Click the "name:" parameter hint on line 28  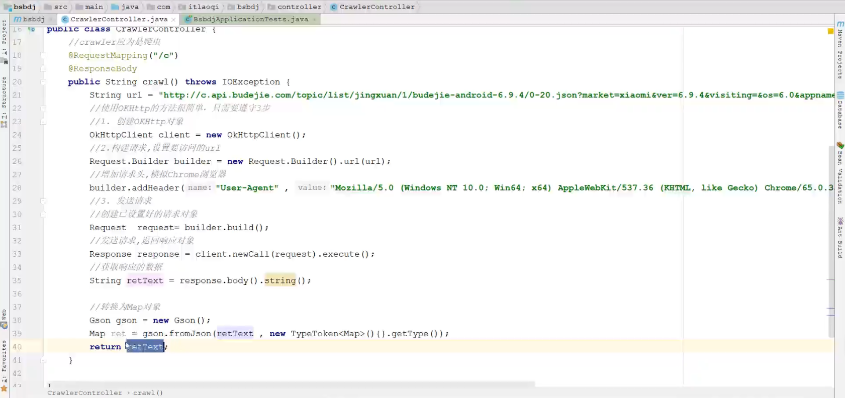click(x=199, y=187)
